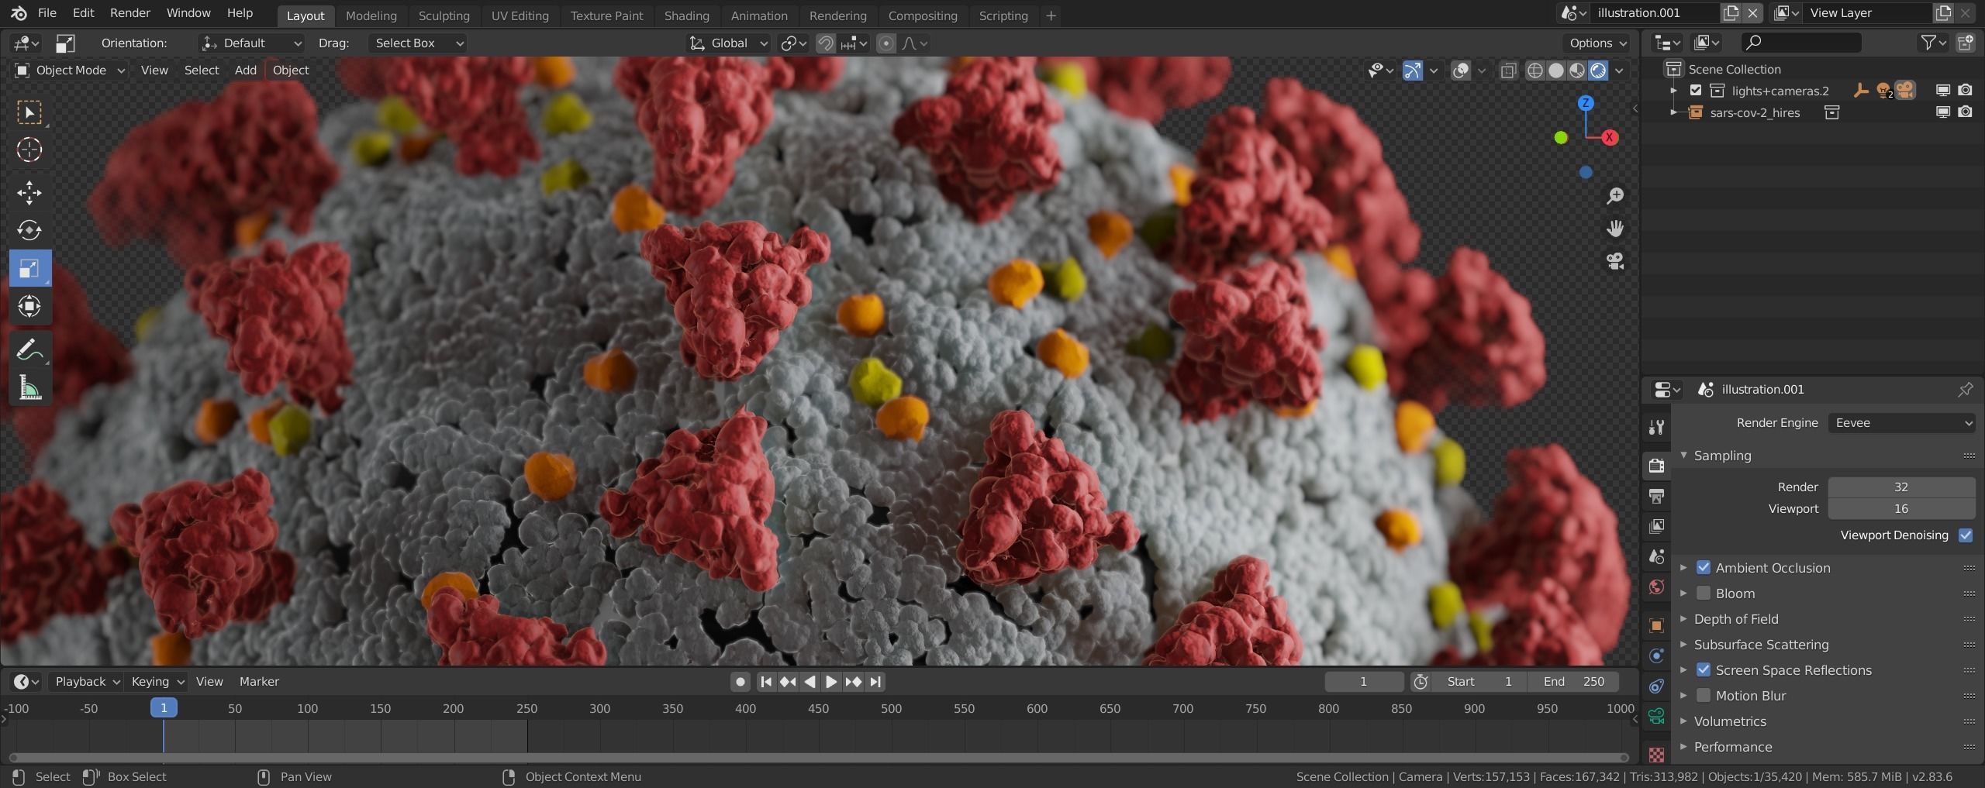Switch viewport to Solid shading
1985x788 pixels.
click(1555, 71)
